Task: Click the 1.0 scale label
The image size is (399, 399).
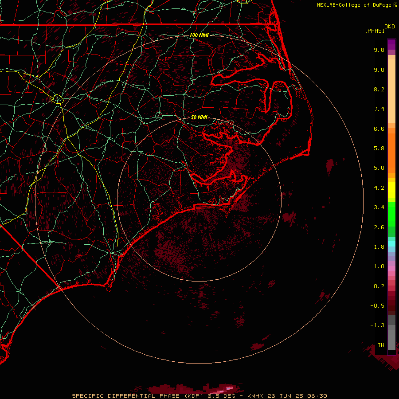Action: [x=379, y=266]
